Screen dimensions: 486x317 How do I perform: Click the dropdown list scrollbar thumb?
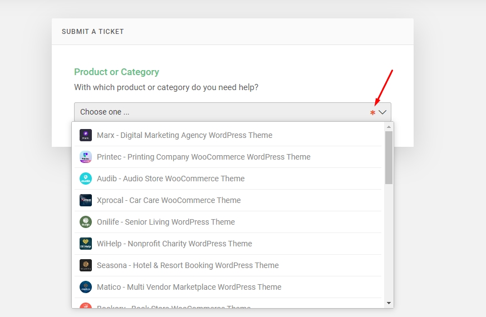tap(389, 157)
